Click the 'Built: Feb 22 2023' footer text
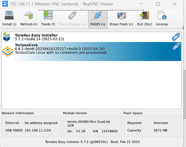Viewport: 186px width, 147px height. (x=125, y=142)
